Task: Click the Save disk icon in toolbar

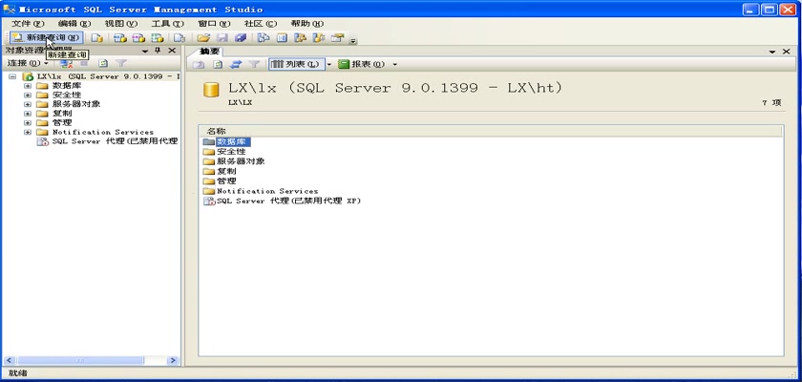Action: tap(222, 38)
